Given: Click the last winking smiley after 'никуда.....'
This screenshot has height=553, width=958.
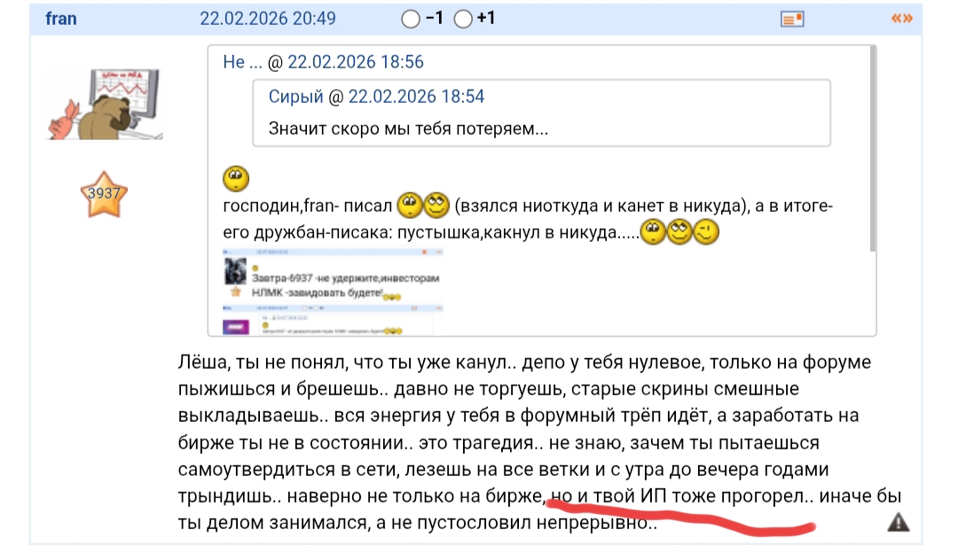Looking at the screenshot, I should [706, 232].
